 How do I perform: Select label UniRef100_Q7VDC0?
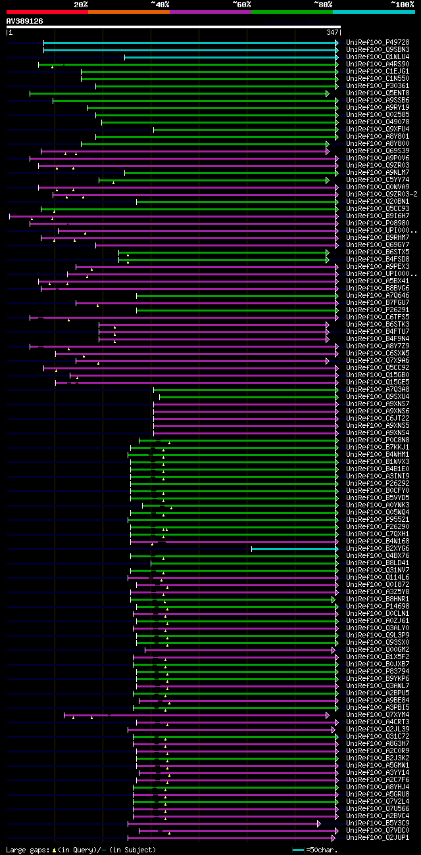click(x=378, y=831)
